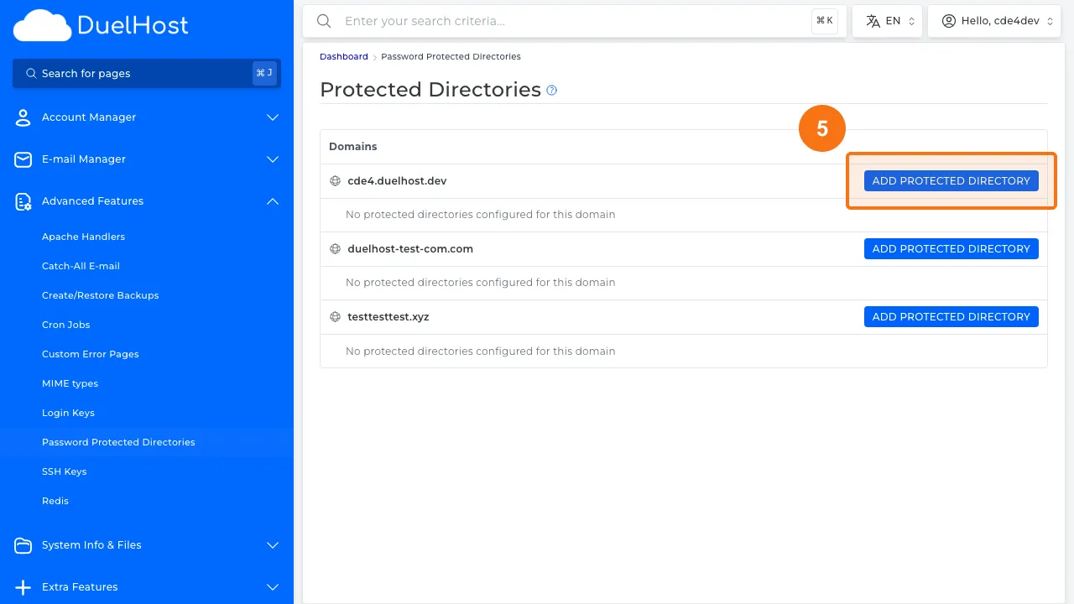Add protected directory for cde4.duelhost.dev
Screen dimensions: 1074x604
click(951, 181)
